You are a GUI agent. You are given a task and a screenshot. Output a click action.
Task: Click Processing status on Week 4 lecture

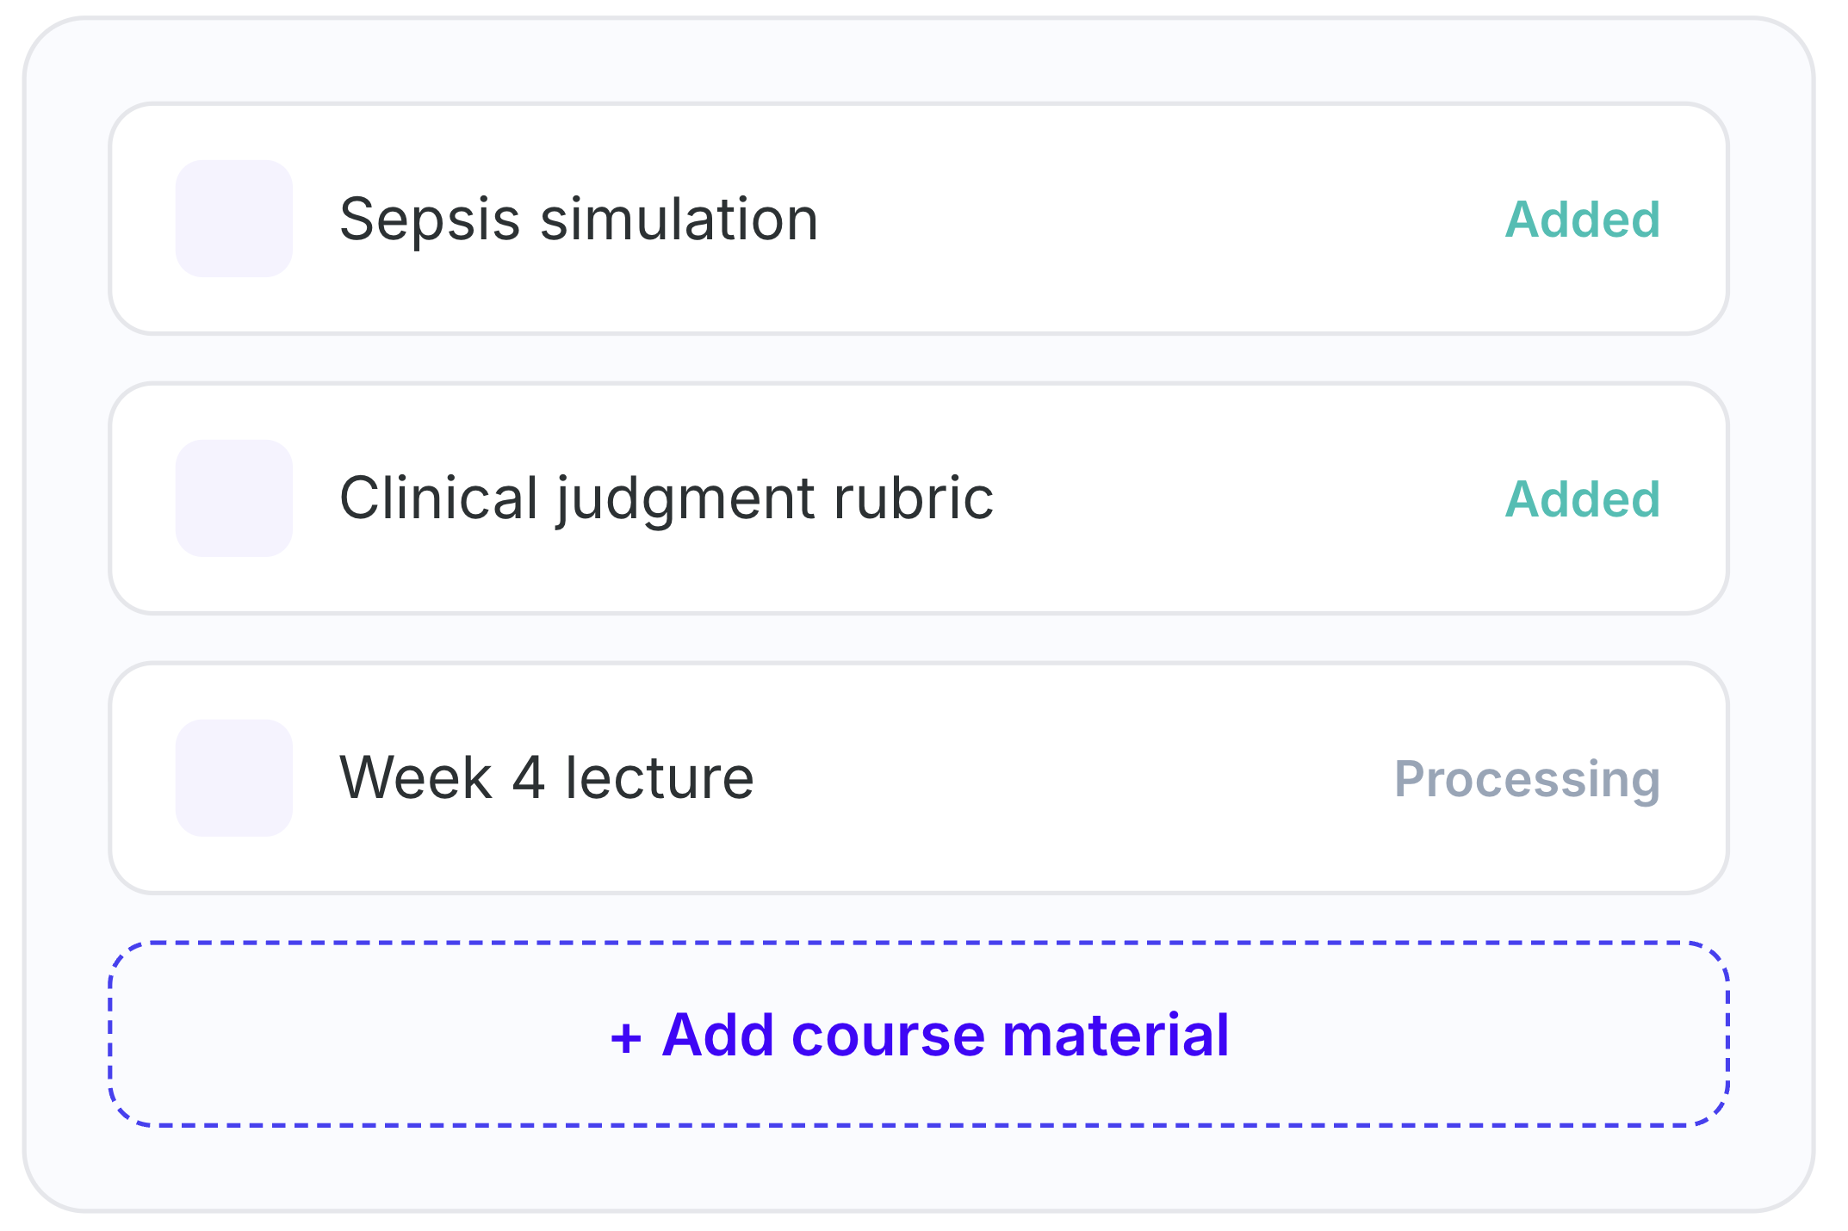tap(1528, 780)
